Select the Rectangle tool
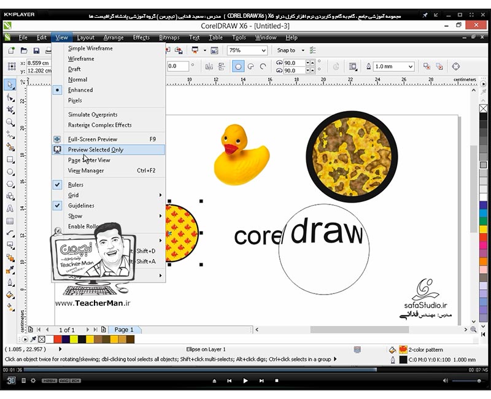The image size is (491, 399). [10, 160]
